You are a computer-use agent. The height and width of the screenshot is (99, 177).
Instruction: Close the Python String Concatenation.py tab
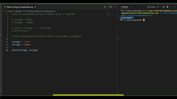pos(35,7)
